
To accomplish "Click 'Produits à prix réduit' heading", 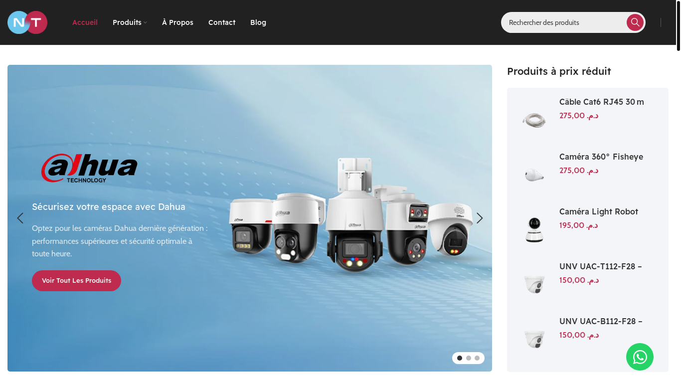I will (559, 71).
